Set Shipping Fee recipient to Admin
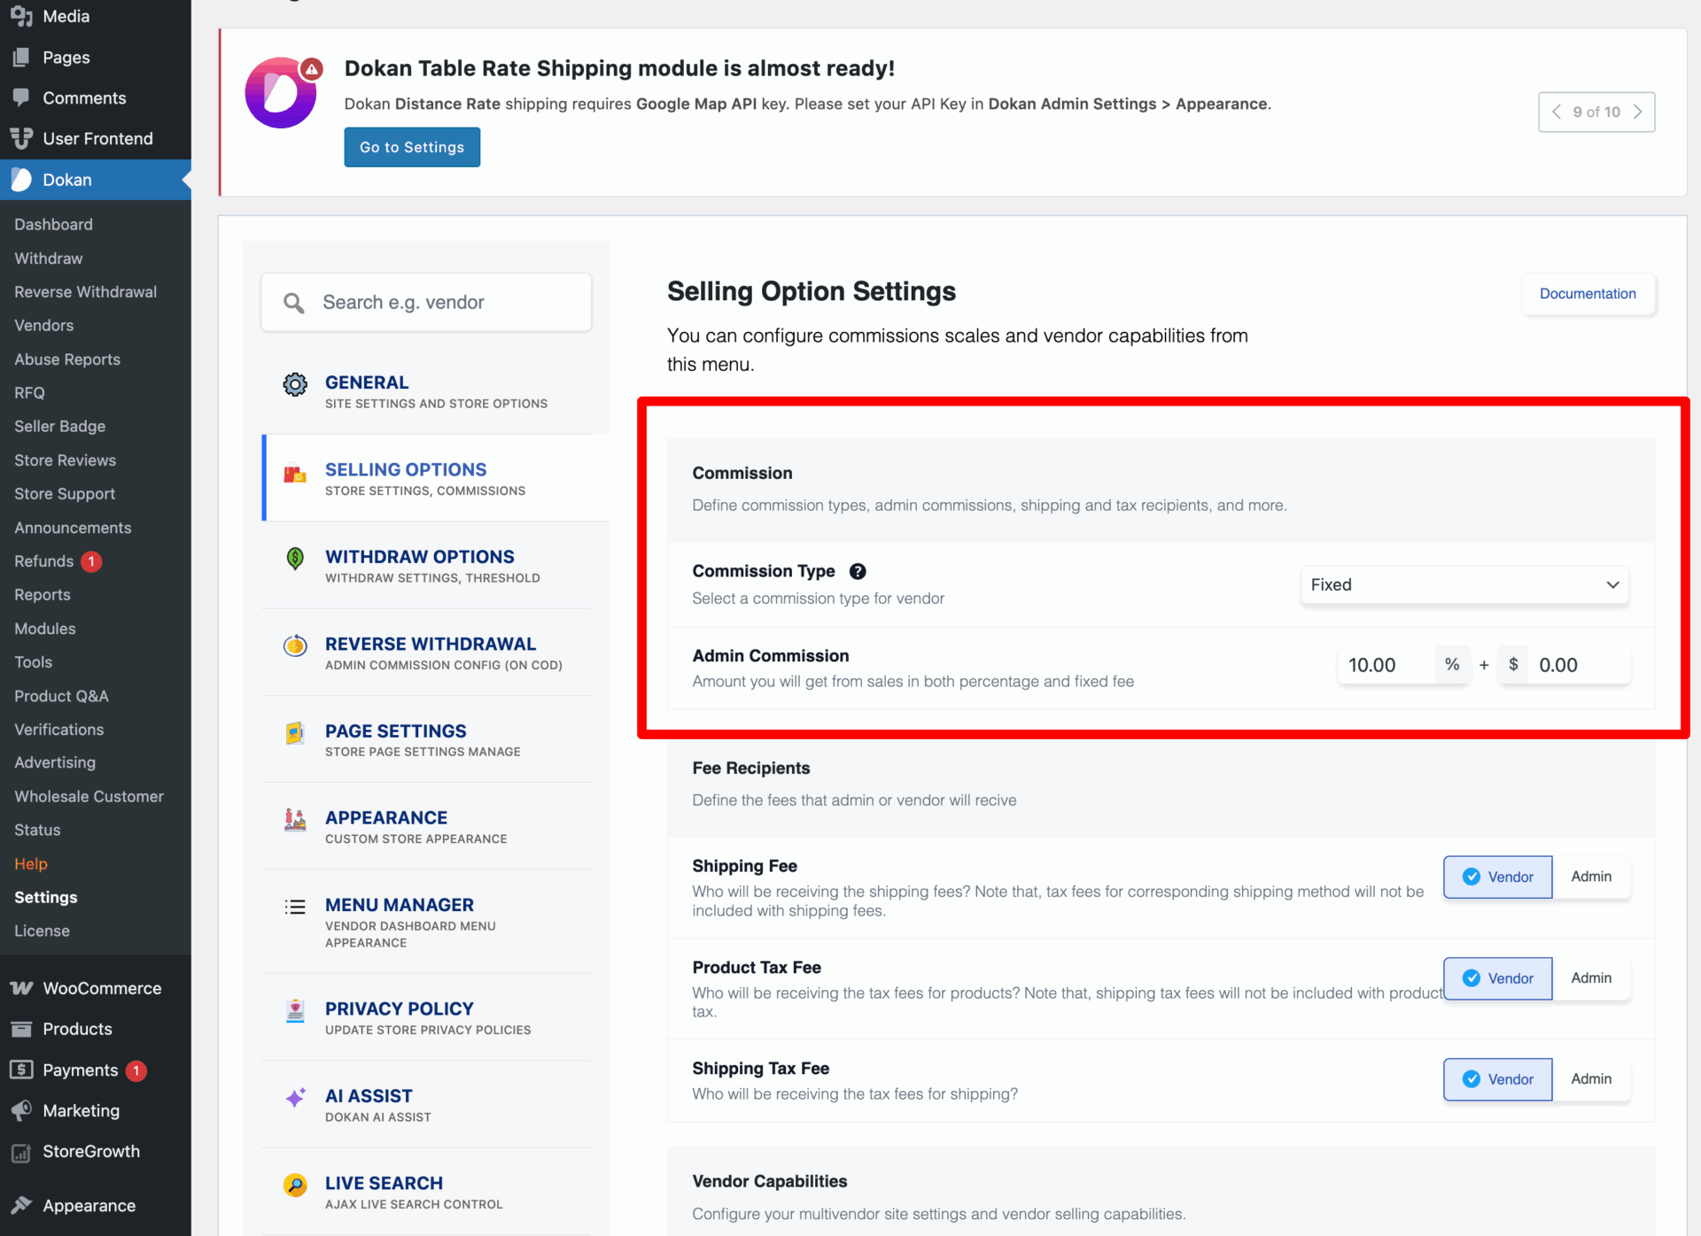 pyautogui.click(x=1591, y=877)
